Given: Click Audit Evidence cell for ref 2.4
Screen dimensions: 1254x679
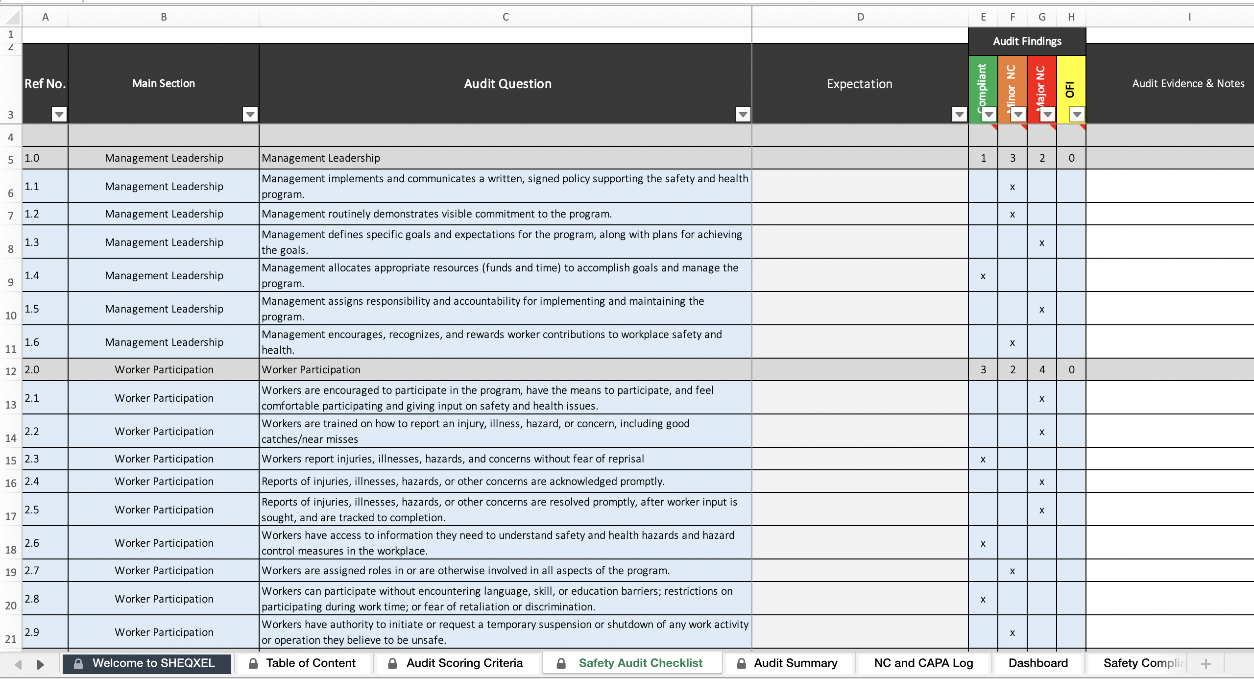Looking at the screenshot, I should coord(1170,482).
